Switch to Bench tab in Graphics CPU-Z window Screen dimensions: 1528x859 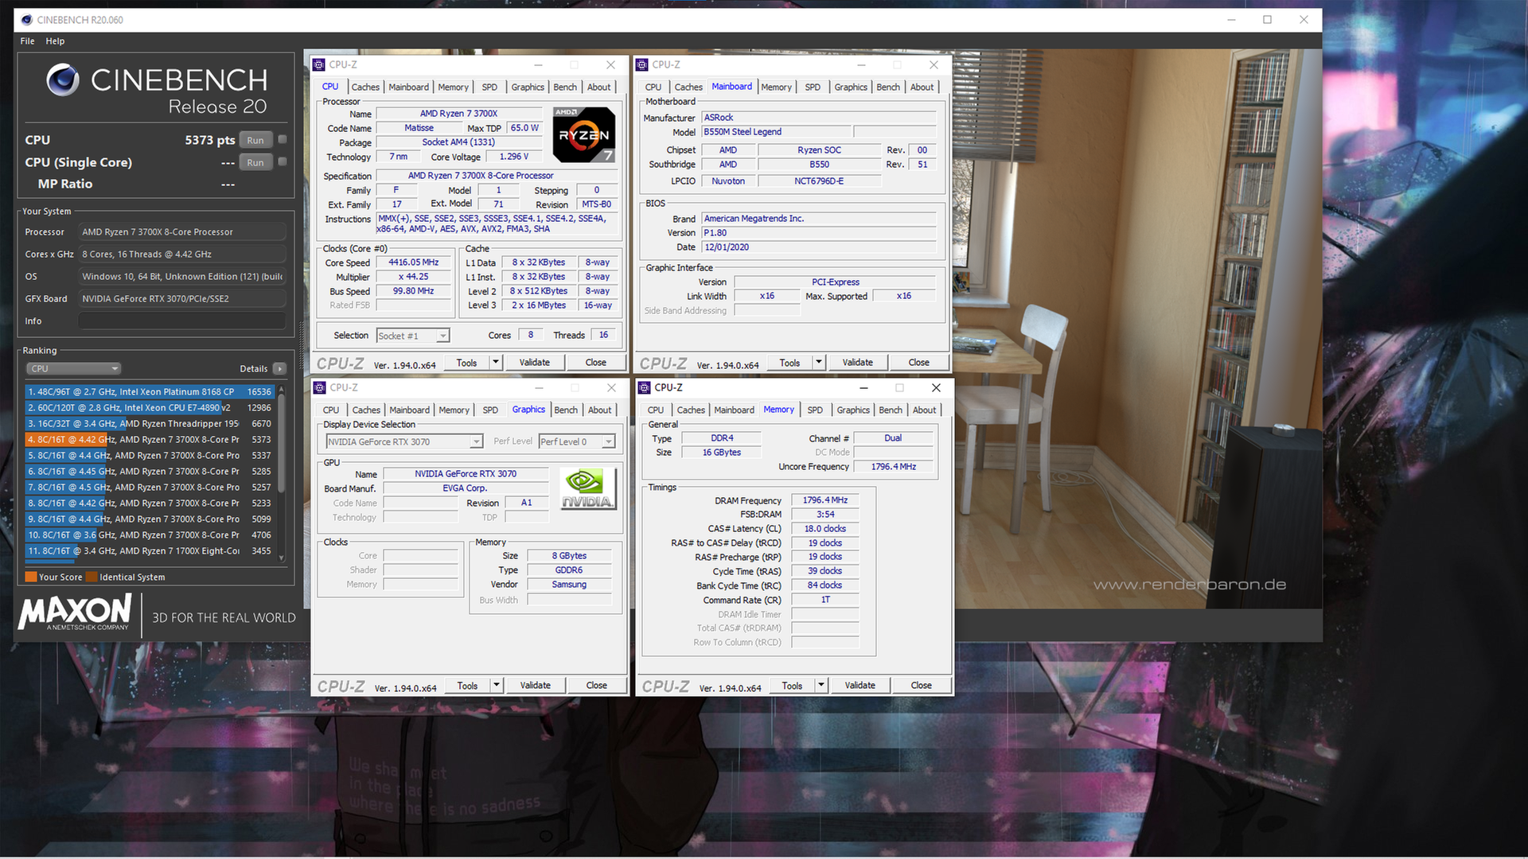[x=566, y=410]
